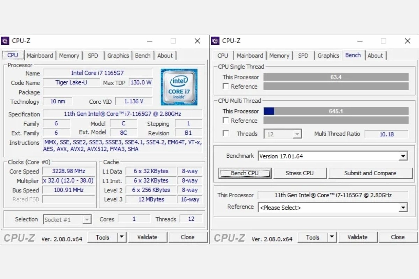Click the Core VID value 1.136 V

[x=134, y=102]
